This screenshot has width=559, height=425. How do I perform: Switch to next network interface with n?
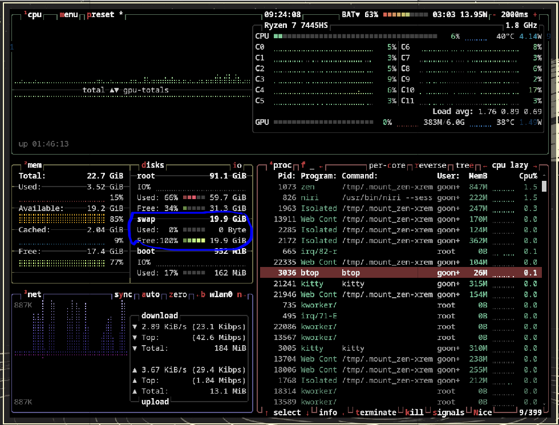[240, 295]
